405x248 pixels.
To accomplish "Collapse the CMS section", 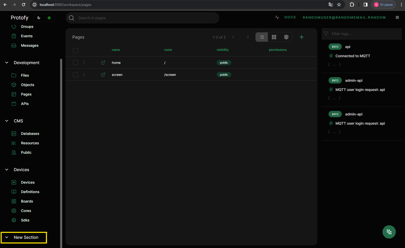I will coord(7,121).
